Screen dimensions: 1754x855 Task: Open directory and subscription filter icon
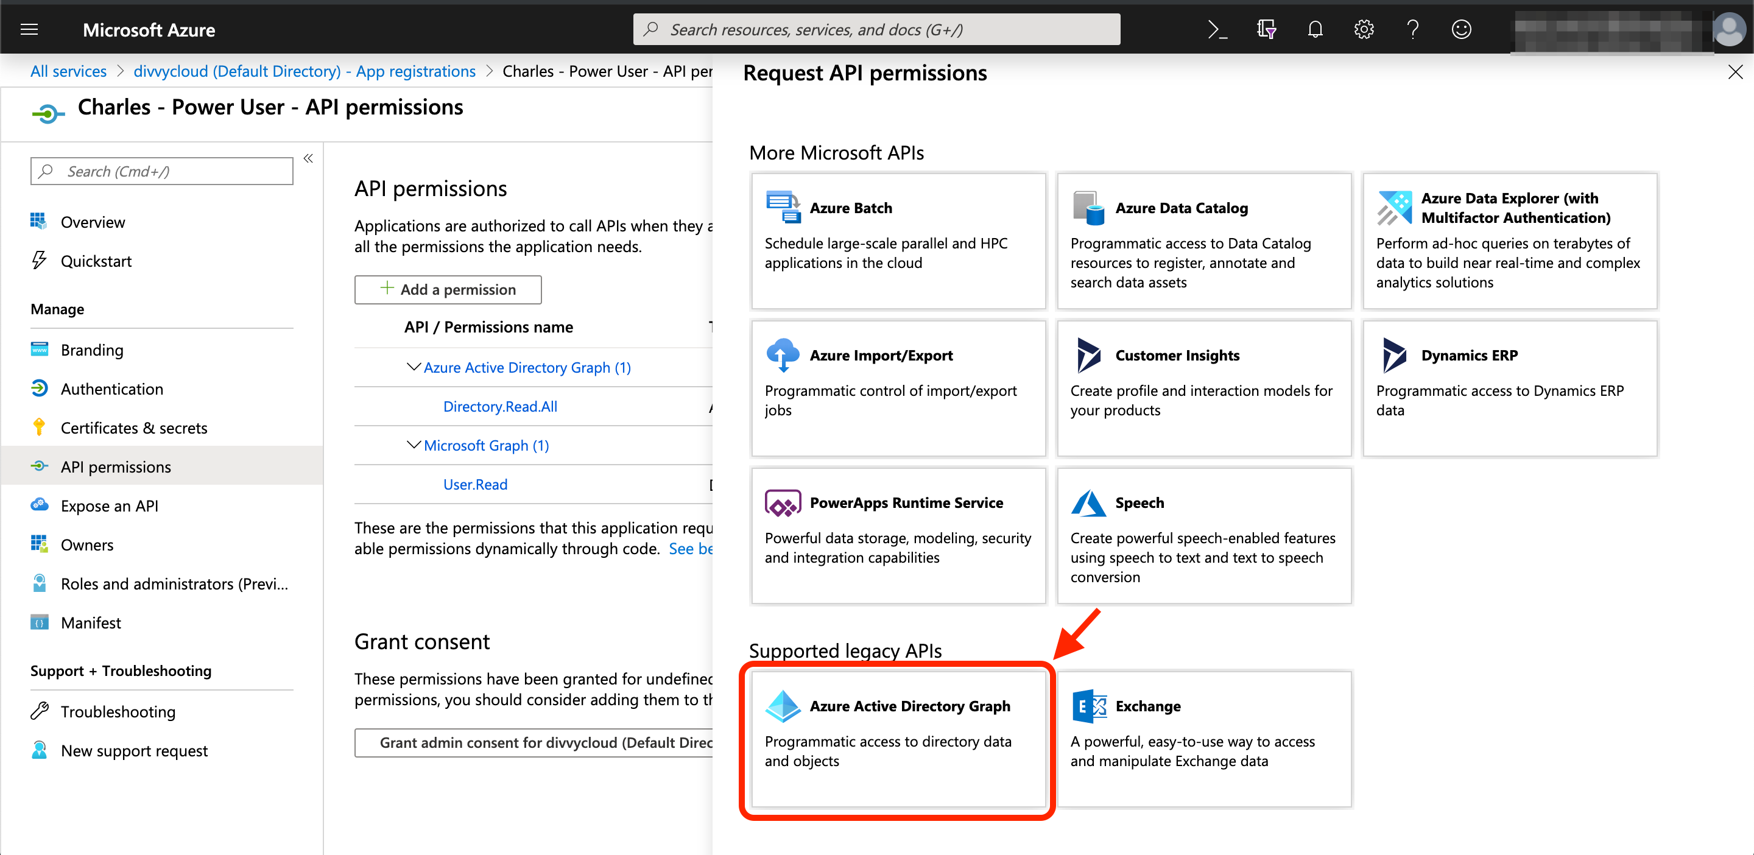tap(1266, 29)
